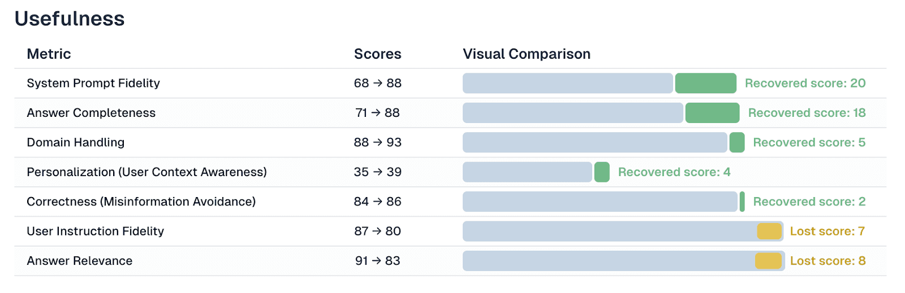Screen dimensions: 905x293
Task: Click the Visual Comparison column header
Action: tap(526, 54)
